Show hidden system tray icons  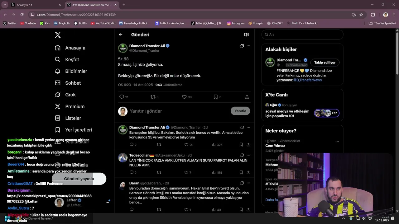pyautogui.click(x=344, y=218)
